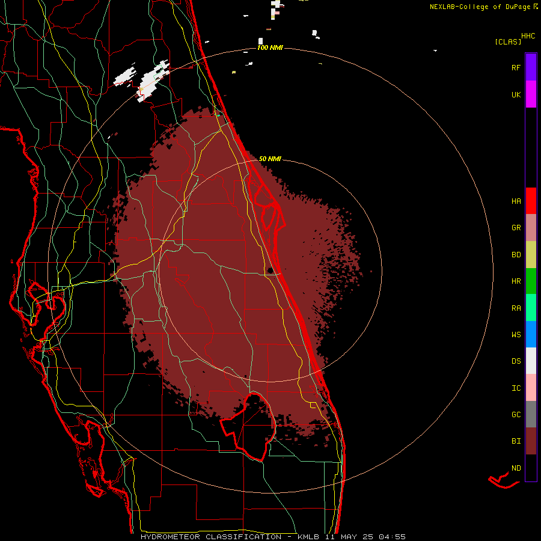Click the ND legend label
This screenshot has height=541, width=541.
coord(516,468)
